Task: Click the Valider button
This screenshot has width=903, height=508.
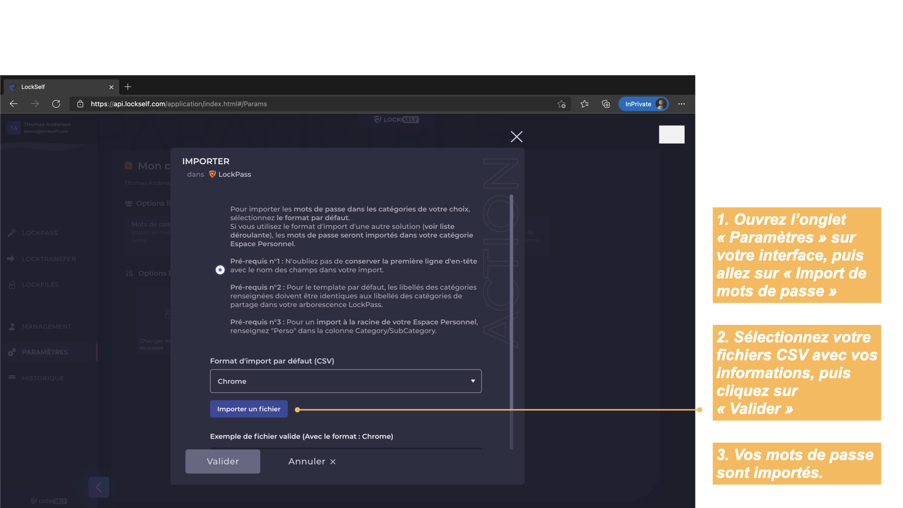Action: [x=223, y=461]
